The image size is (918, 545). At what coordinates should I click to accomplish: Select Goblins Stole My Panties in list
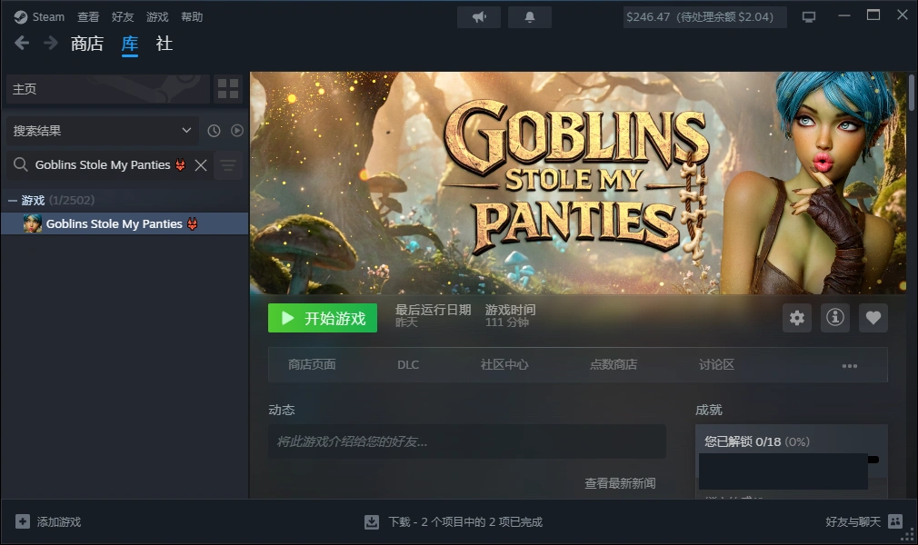tap(125, 223)
